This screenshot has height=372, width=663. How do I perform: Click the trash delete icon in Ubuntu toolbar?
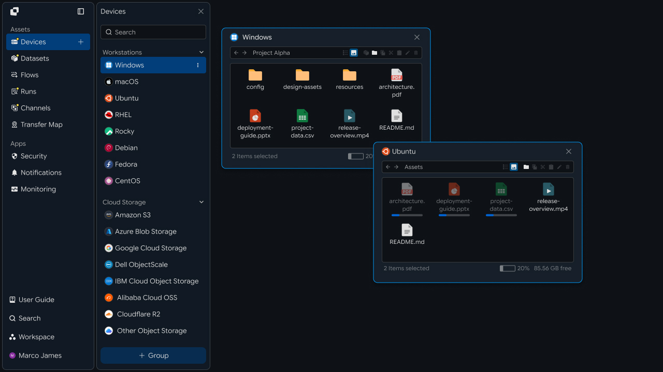(568, 167)
